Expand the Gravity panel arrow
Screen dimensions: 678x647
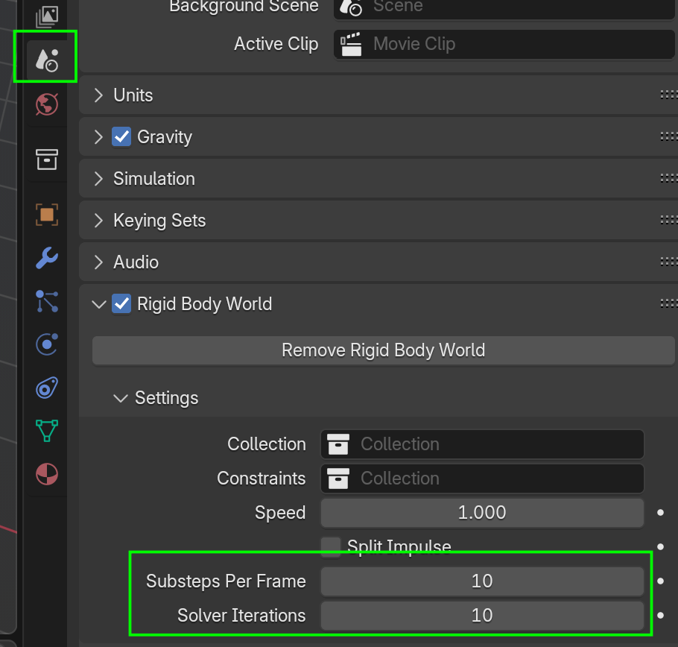pos(98,136)
